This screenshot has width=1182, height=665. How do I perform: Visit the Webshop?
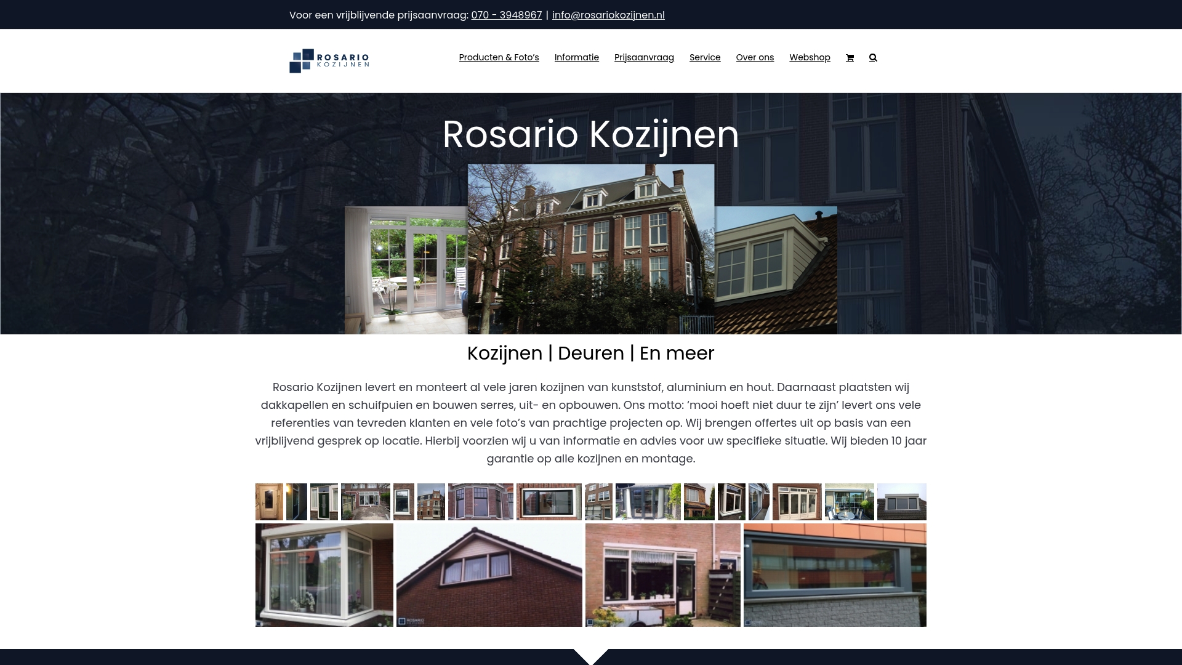[x=810, y=57]
